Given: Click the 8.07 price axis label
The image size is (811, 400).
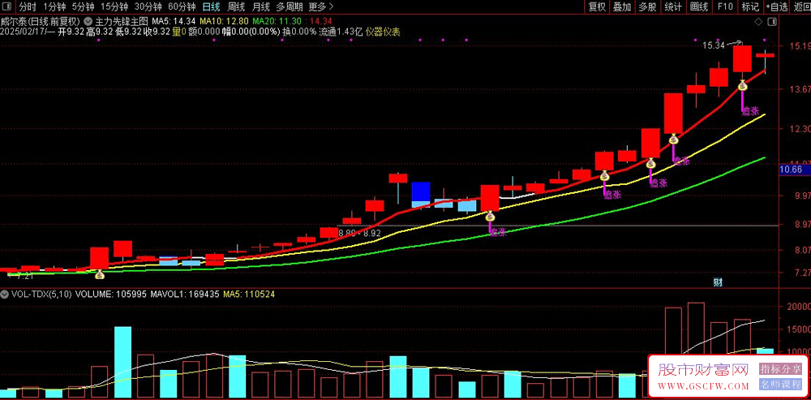Looking at the screenshot, I should [x=799, y=251].
